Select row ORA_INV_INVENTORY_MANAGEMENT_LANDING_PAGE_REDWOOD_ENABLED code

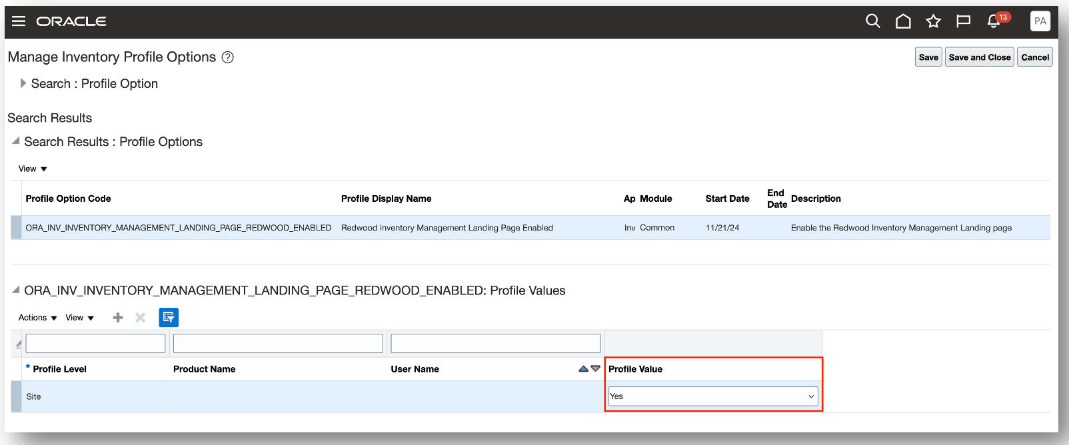179,228
